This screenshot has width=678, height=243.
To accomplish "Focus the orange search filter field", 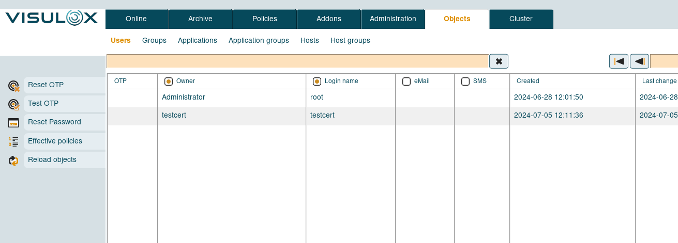I will [297, 61].
